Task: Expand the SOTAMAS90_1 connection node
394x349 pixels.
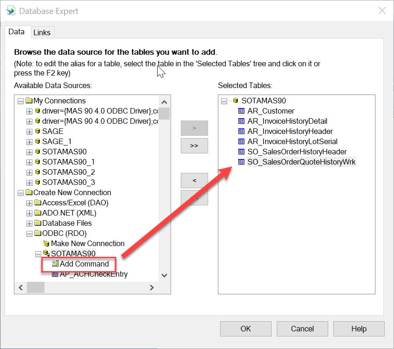Action: click(29, 162)
